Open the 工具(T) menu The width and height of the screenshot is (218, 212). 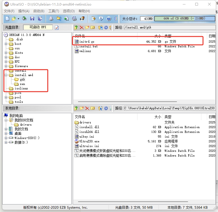[54, 11]
